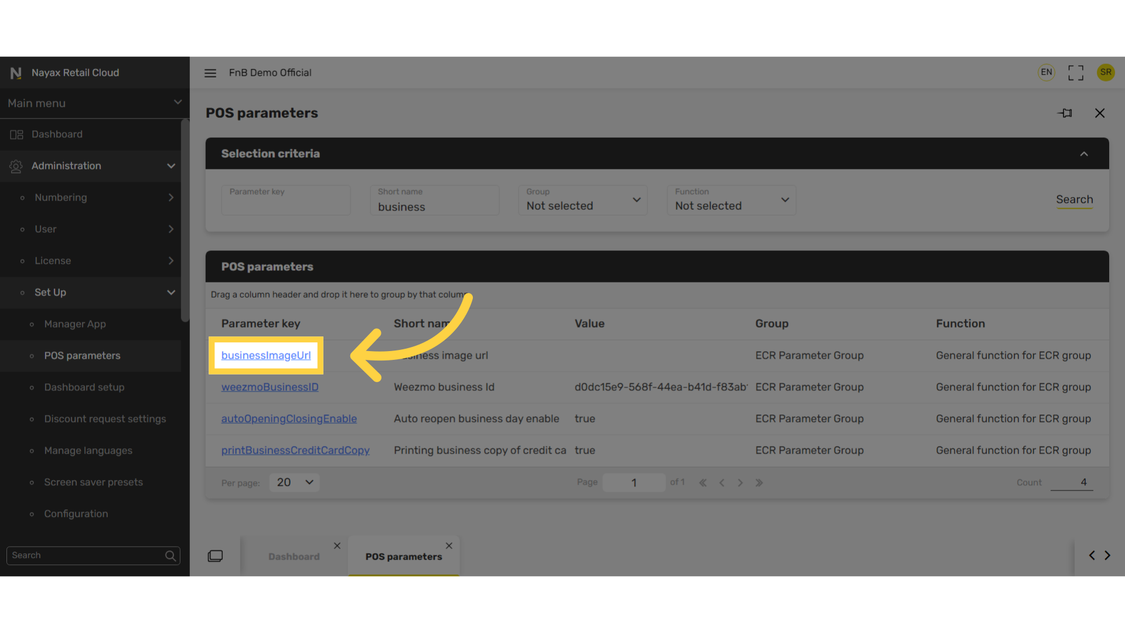Open the businessImageUrl parameter link
1125x633 pixels.
coord(266,356)
